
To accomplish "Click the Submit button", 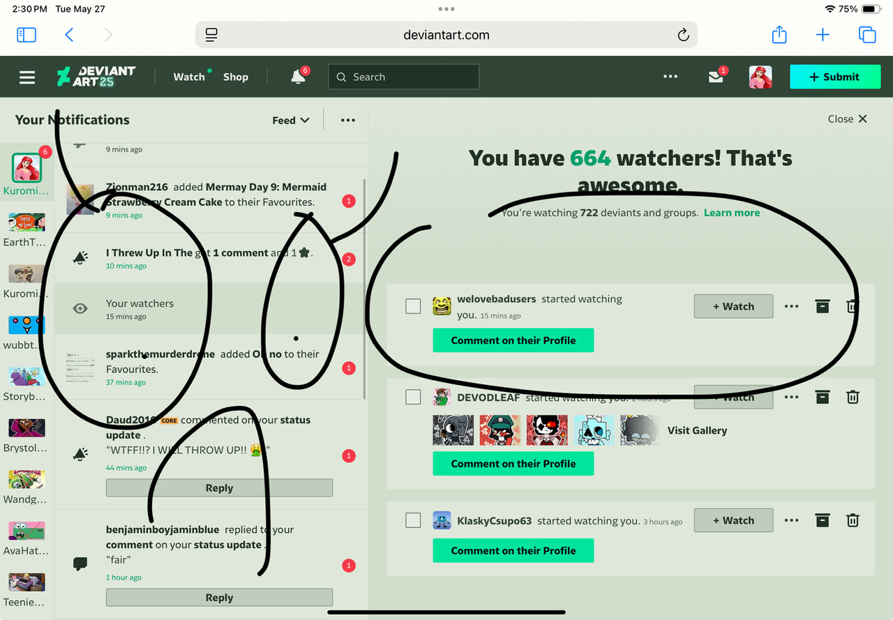I will pyautogui.click(x=834, y=77).
